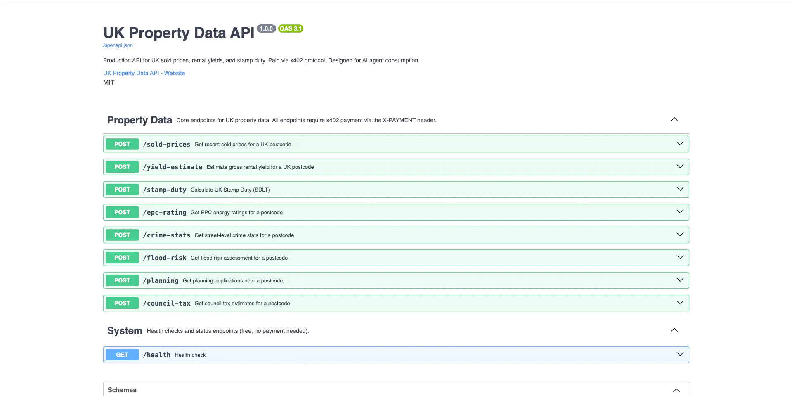Collapse the Property Data section chevron
The image size is (792, 396).
pos(674,119)
